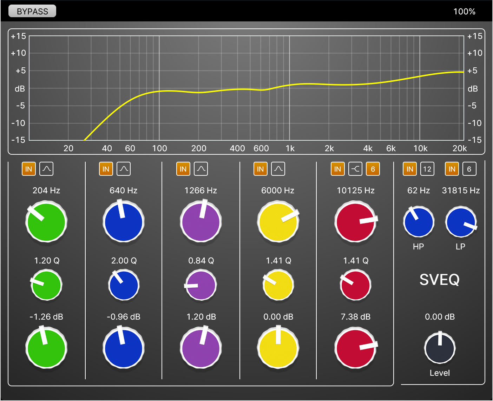The height and width of the screenshot is (401, 493).
Task: Click the low-pass 6 dB slope button
Action: pyautogui.click(x=469, y=169)
